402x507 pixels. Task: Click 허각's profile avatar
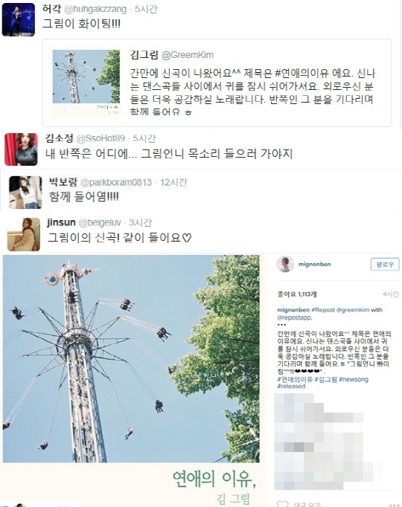[x=19, y=19]
